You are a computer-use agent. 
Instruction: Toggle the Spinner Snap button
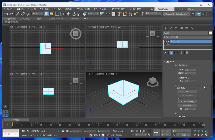136,14
